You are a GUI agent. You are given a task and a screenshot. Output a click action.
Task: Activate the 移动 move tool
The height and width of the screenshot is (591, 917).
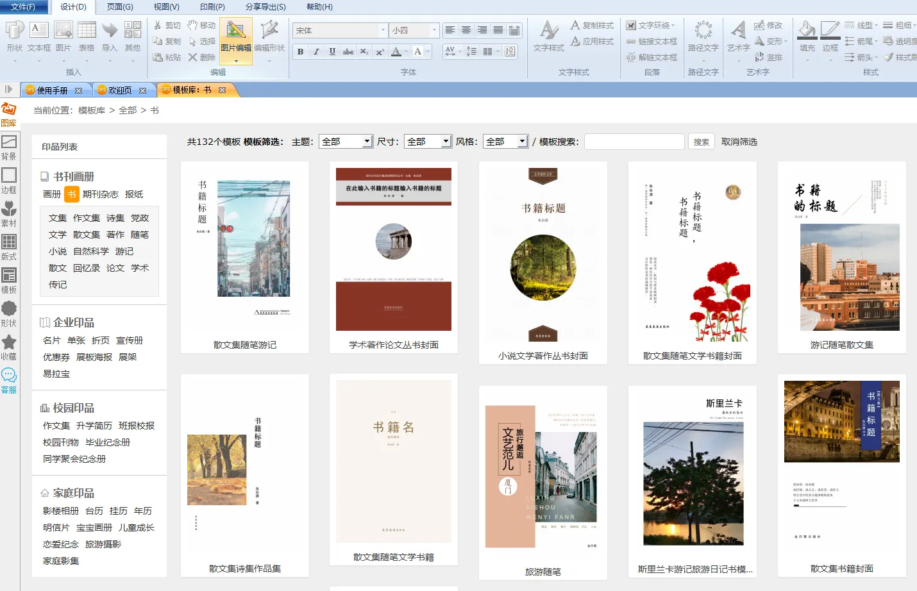(201, 26)
